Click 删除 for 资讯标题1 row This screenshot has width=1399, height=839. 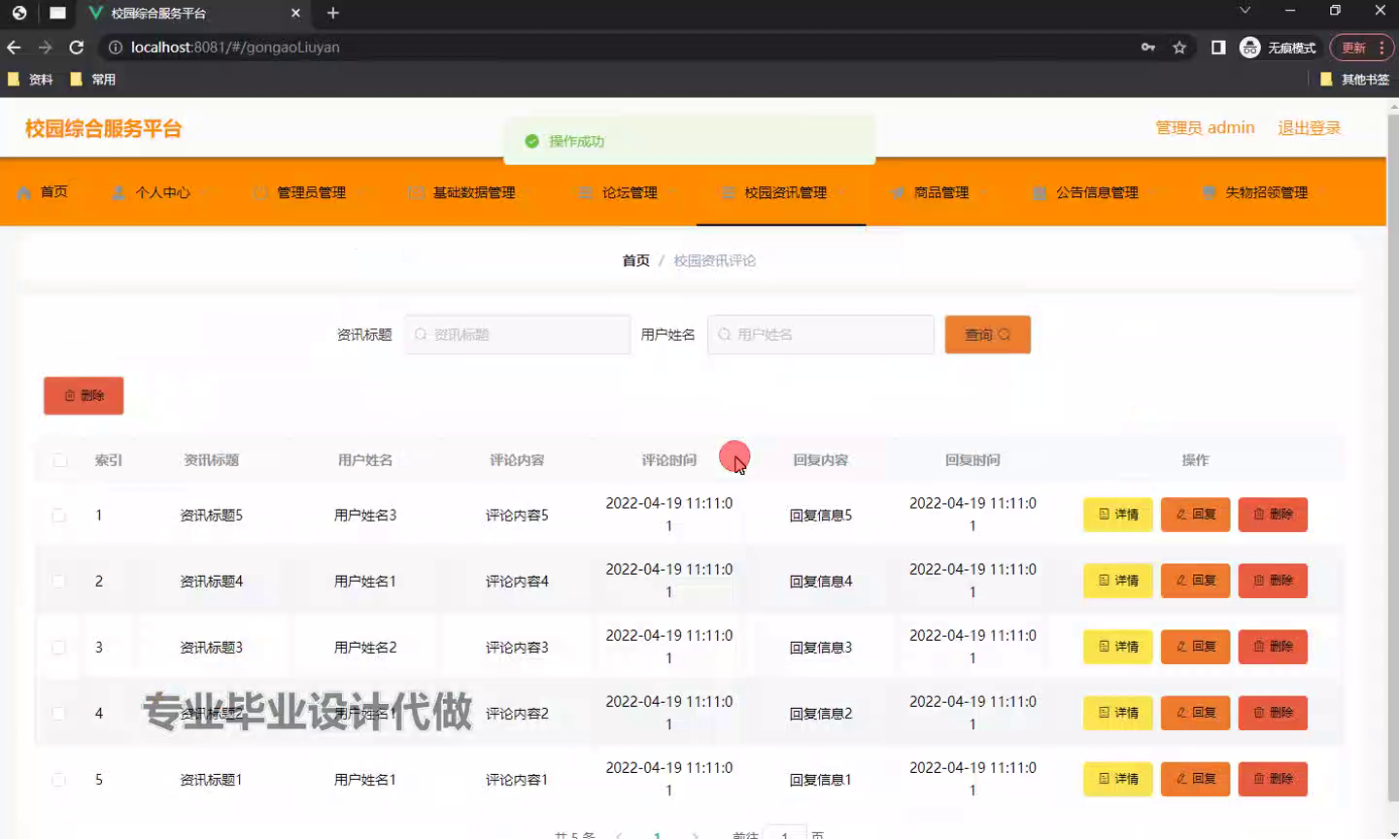tap(1273, 779)
